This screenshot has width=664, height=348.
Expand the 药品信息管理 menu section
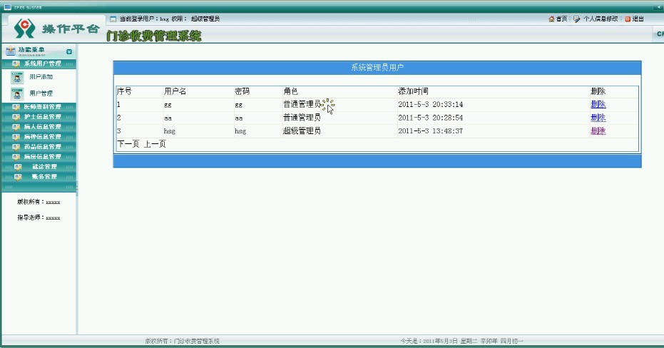[41, 147]
